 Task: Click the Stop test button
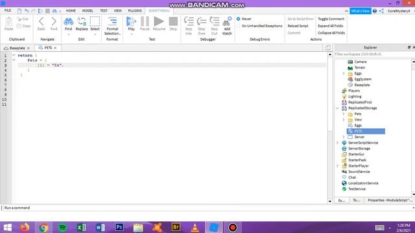173,21
